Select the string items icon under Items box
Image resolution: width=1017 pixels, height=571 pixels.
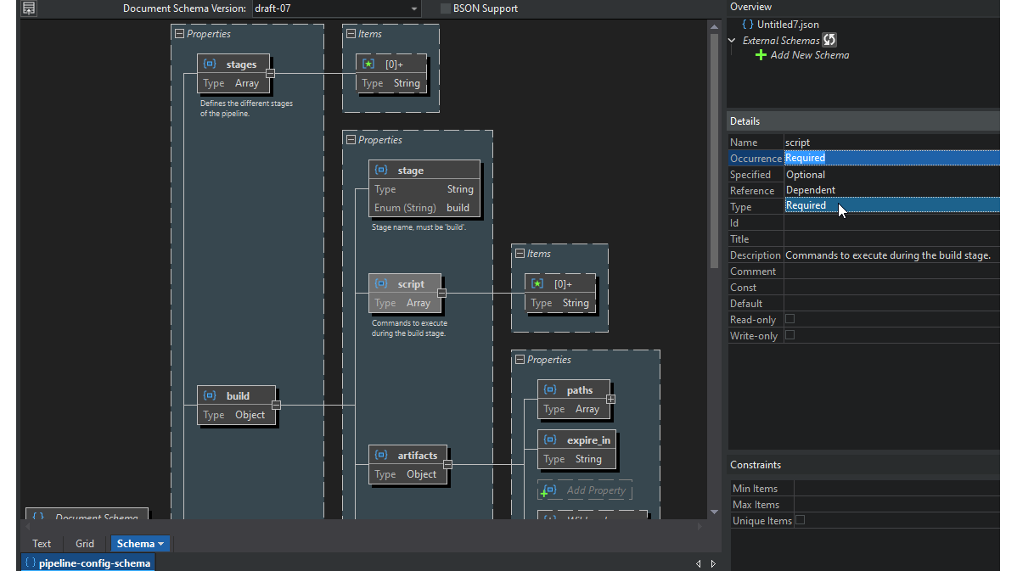pos(368,63)
